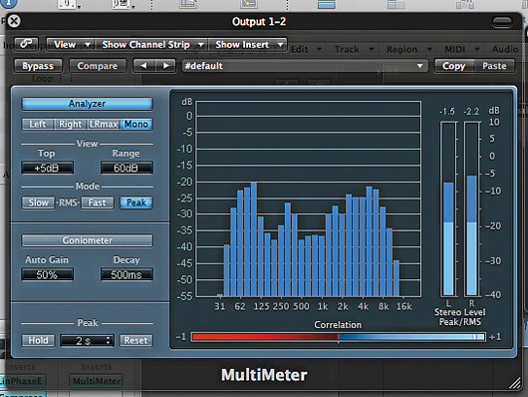This screenshot has width=528, height=397.
Task: Click right peak value -2.2 readout
Action: pyautogui.click(x=471, y=112)
